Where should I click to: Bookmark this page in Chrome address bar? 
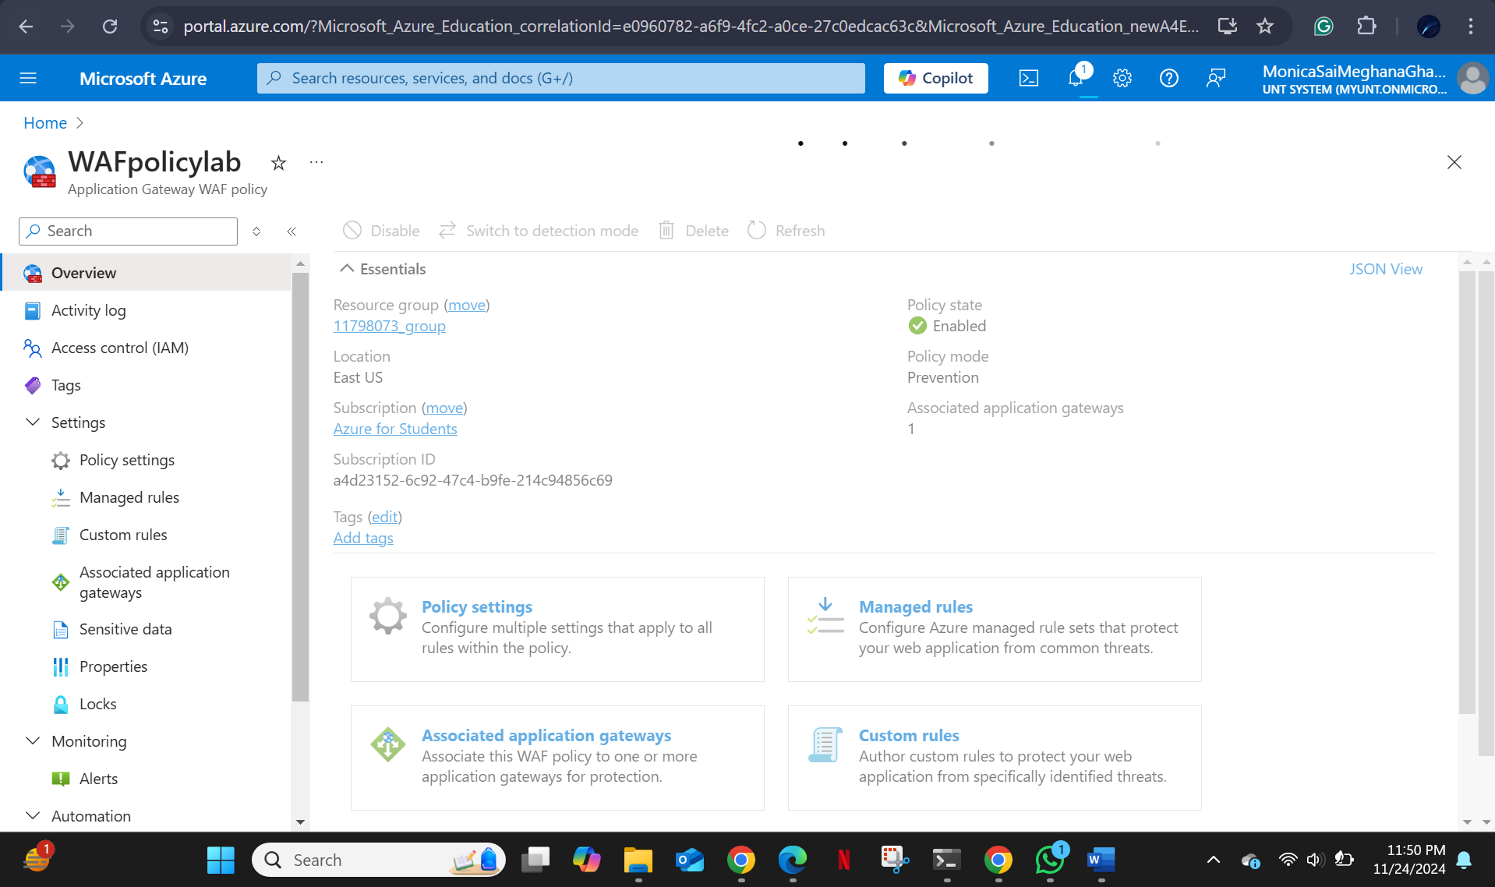[x=1265, y=27]
